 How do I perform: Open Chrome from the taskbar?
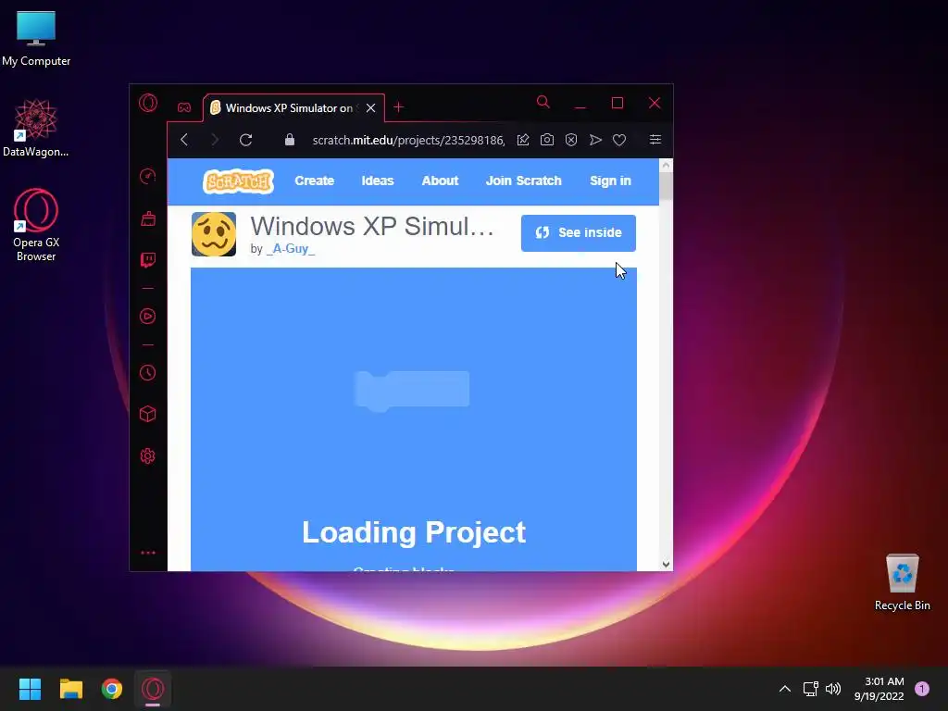pos(112,689)
